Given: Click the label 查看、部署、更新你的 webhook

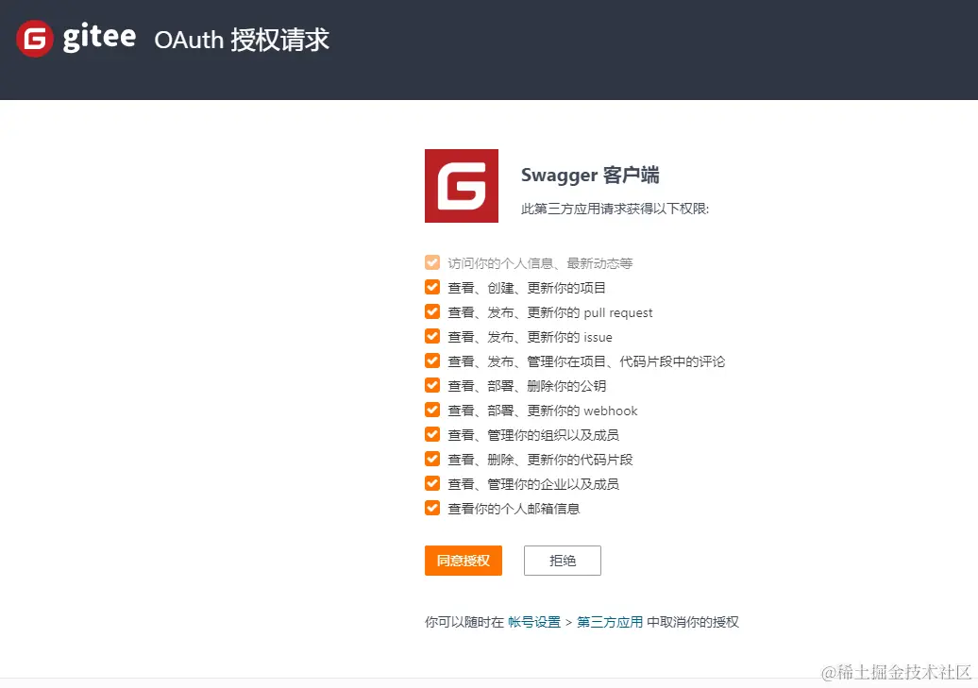Looking at the screenshot, I should coord(543,411).
